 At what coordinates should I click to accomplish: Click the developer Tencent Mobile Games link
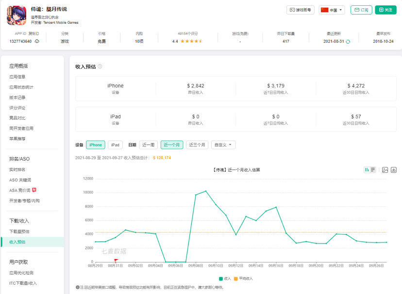[61, 22]
